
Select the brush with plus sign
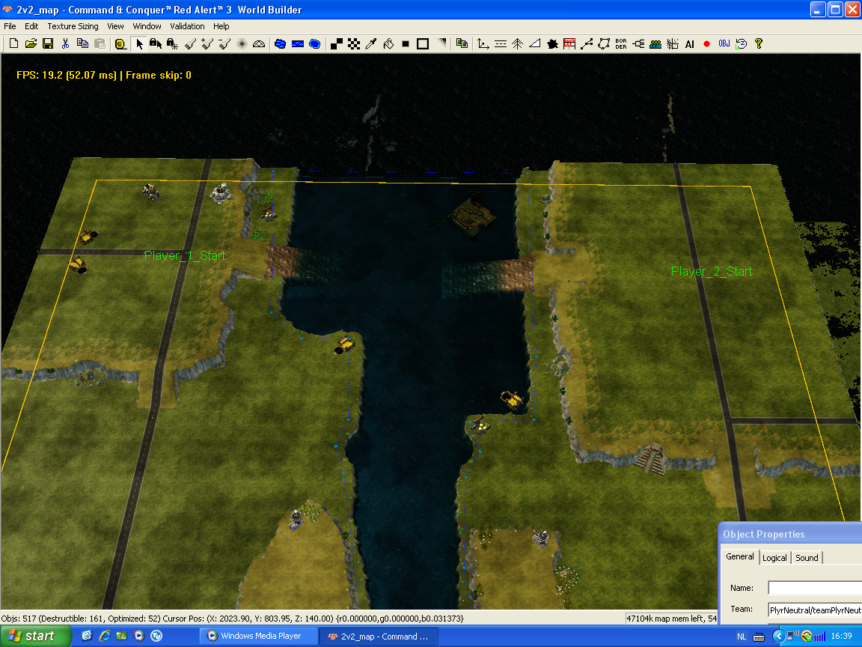(x=207, y=43)
